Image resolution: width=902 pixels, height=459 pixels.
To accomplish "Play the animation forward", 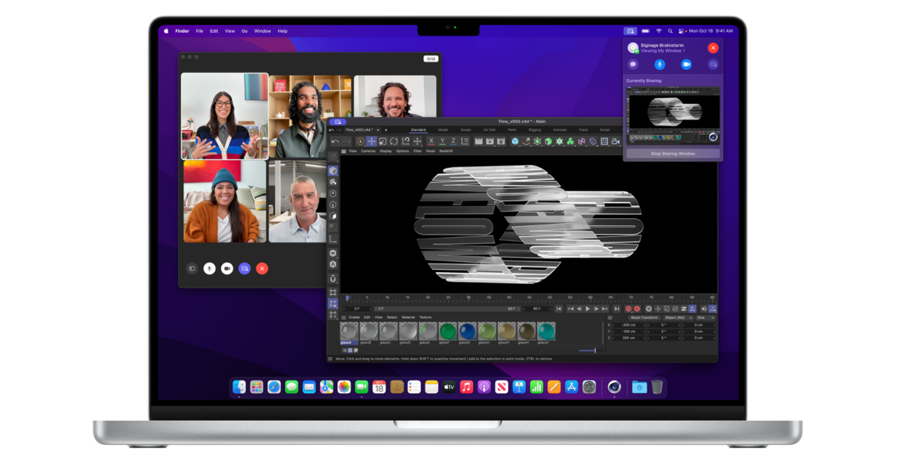I will (x=588, y=309).
